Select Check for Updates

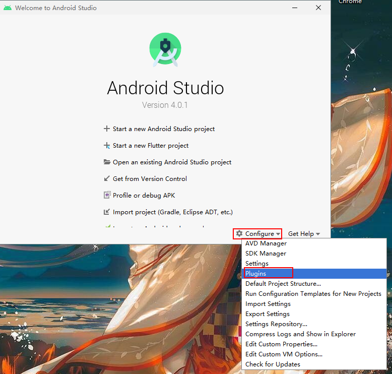click(314, 364)
